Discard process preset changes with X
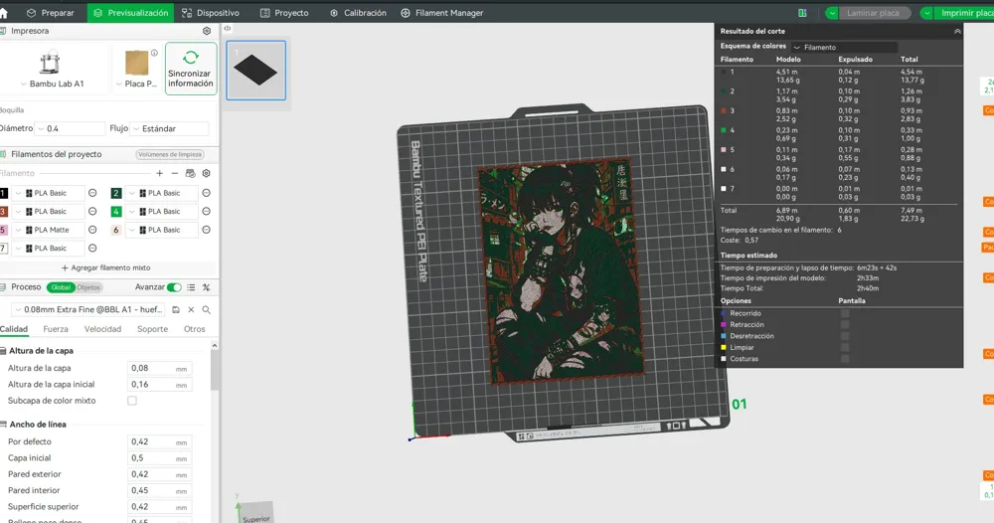 pyautogui.click(x=191, y=309)
